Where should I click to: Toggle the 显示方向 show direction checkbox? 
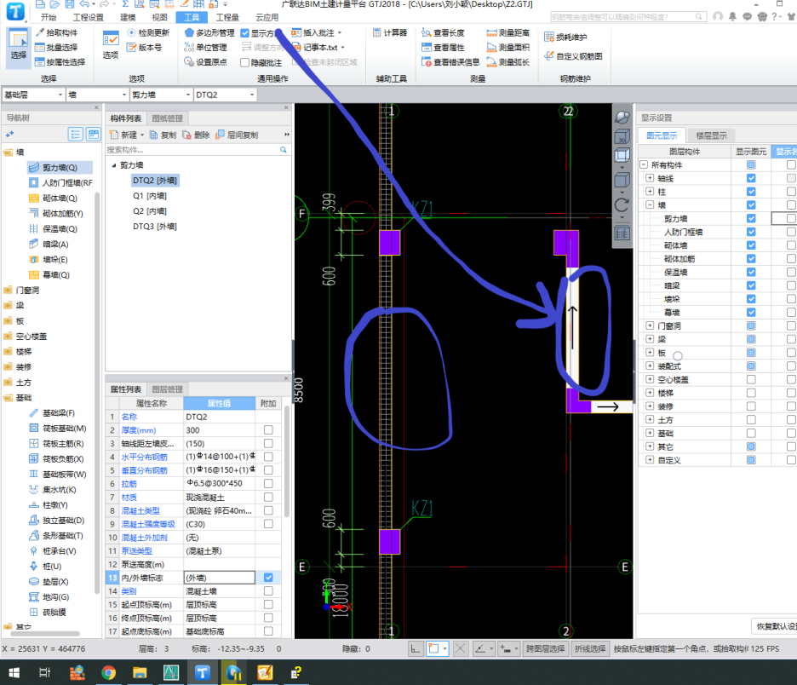point(245,33)
